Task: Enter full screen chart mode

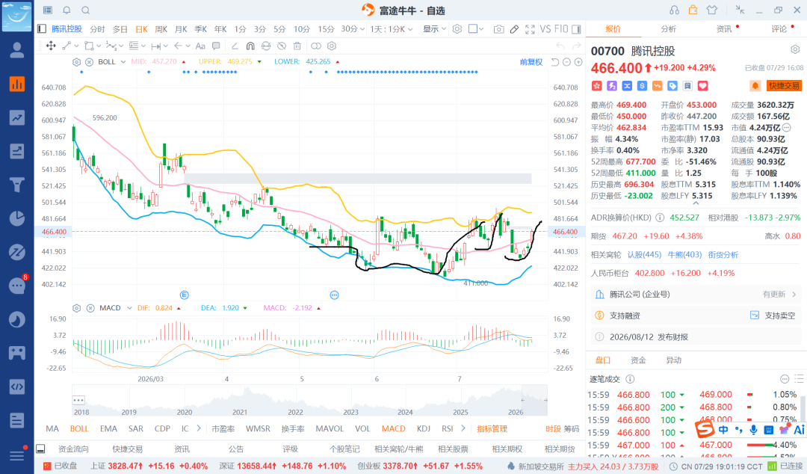Action: coord(530,29)
